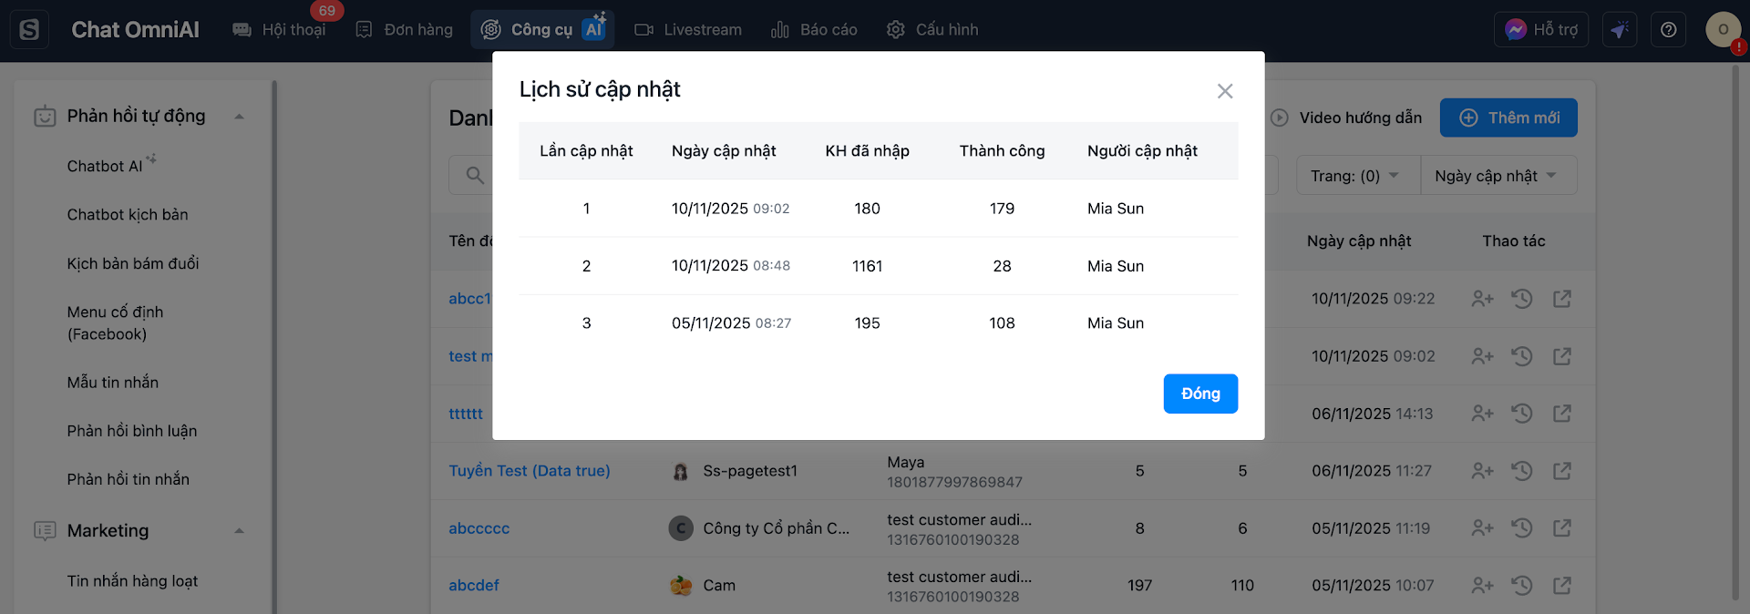This screenshot has width=1750, height=614.
Task: Click add-customer icon for the 10/11/2025 09:22 row
Action: pos(1482,299)
